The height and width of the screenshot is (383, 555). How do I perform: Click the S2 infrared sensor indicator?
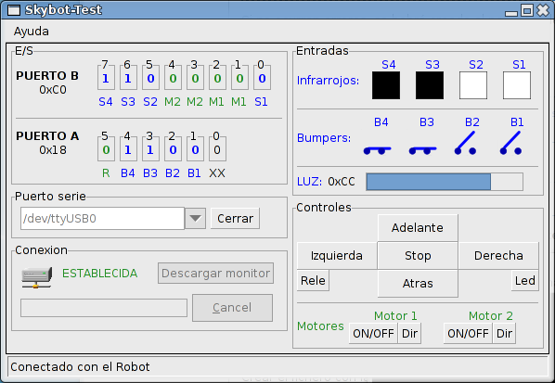pyautogui.click(x=473, y=85)
